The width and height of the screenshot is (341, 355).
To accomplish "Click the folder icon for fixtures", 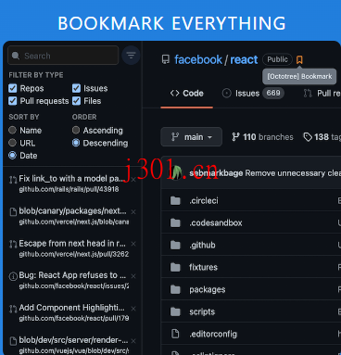I will point(175,267).
